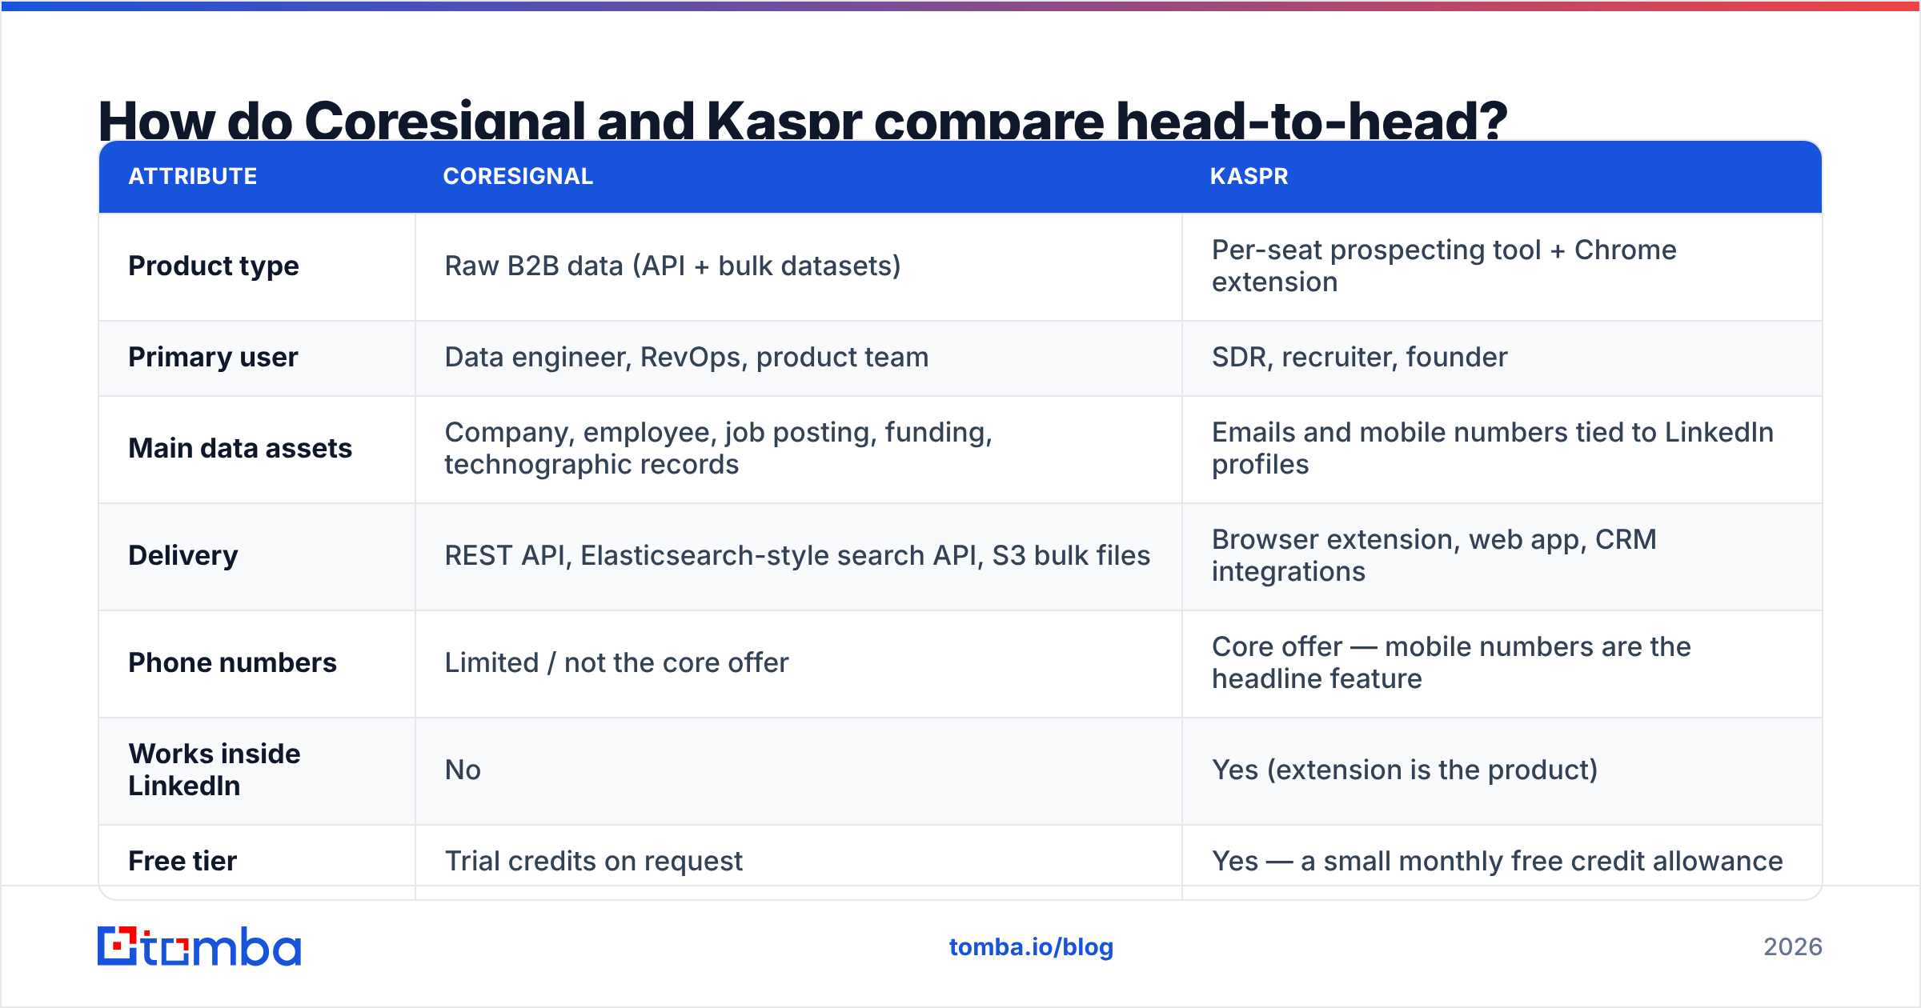The image size is (1921, 1008).
Task: Click the Tomba logo
Action: pos(199,946)
